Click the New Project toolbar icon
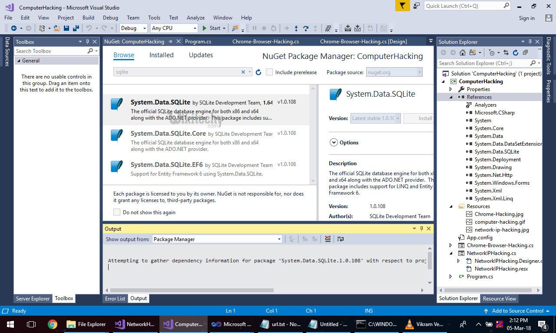556x333 pixels. pos(42,28)
